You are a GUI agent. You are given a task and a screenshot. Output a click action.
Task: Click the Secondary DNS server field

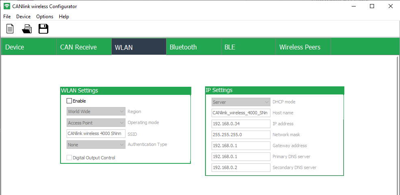241,167
